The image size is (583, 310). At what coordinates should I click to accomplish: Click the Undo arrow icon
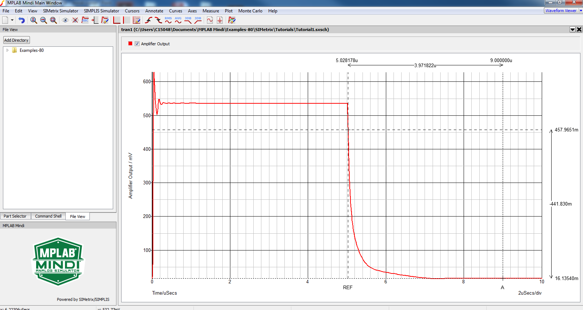22,20
